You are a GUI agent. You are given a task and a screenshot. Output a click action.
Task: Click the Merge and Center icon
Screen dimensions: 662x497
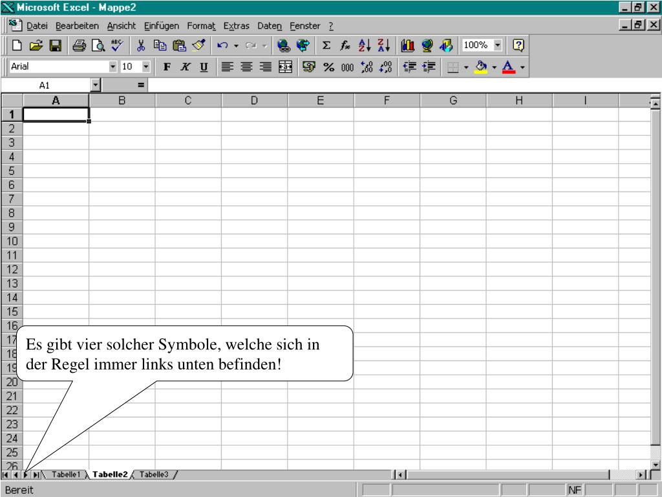[284, 67]
